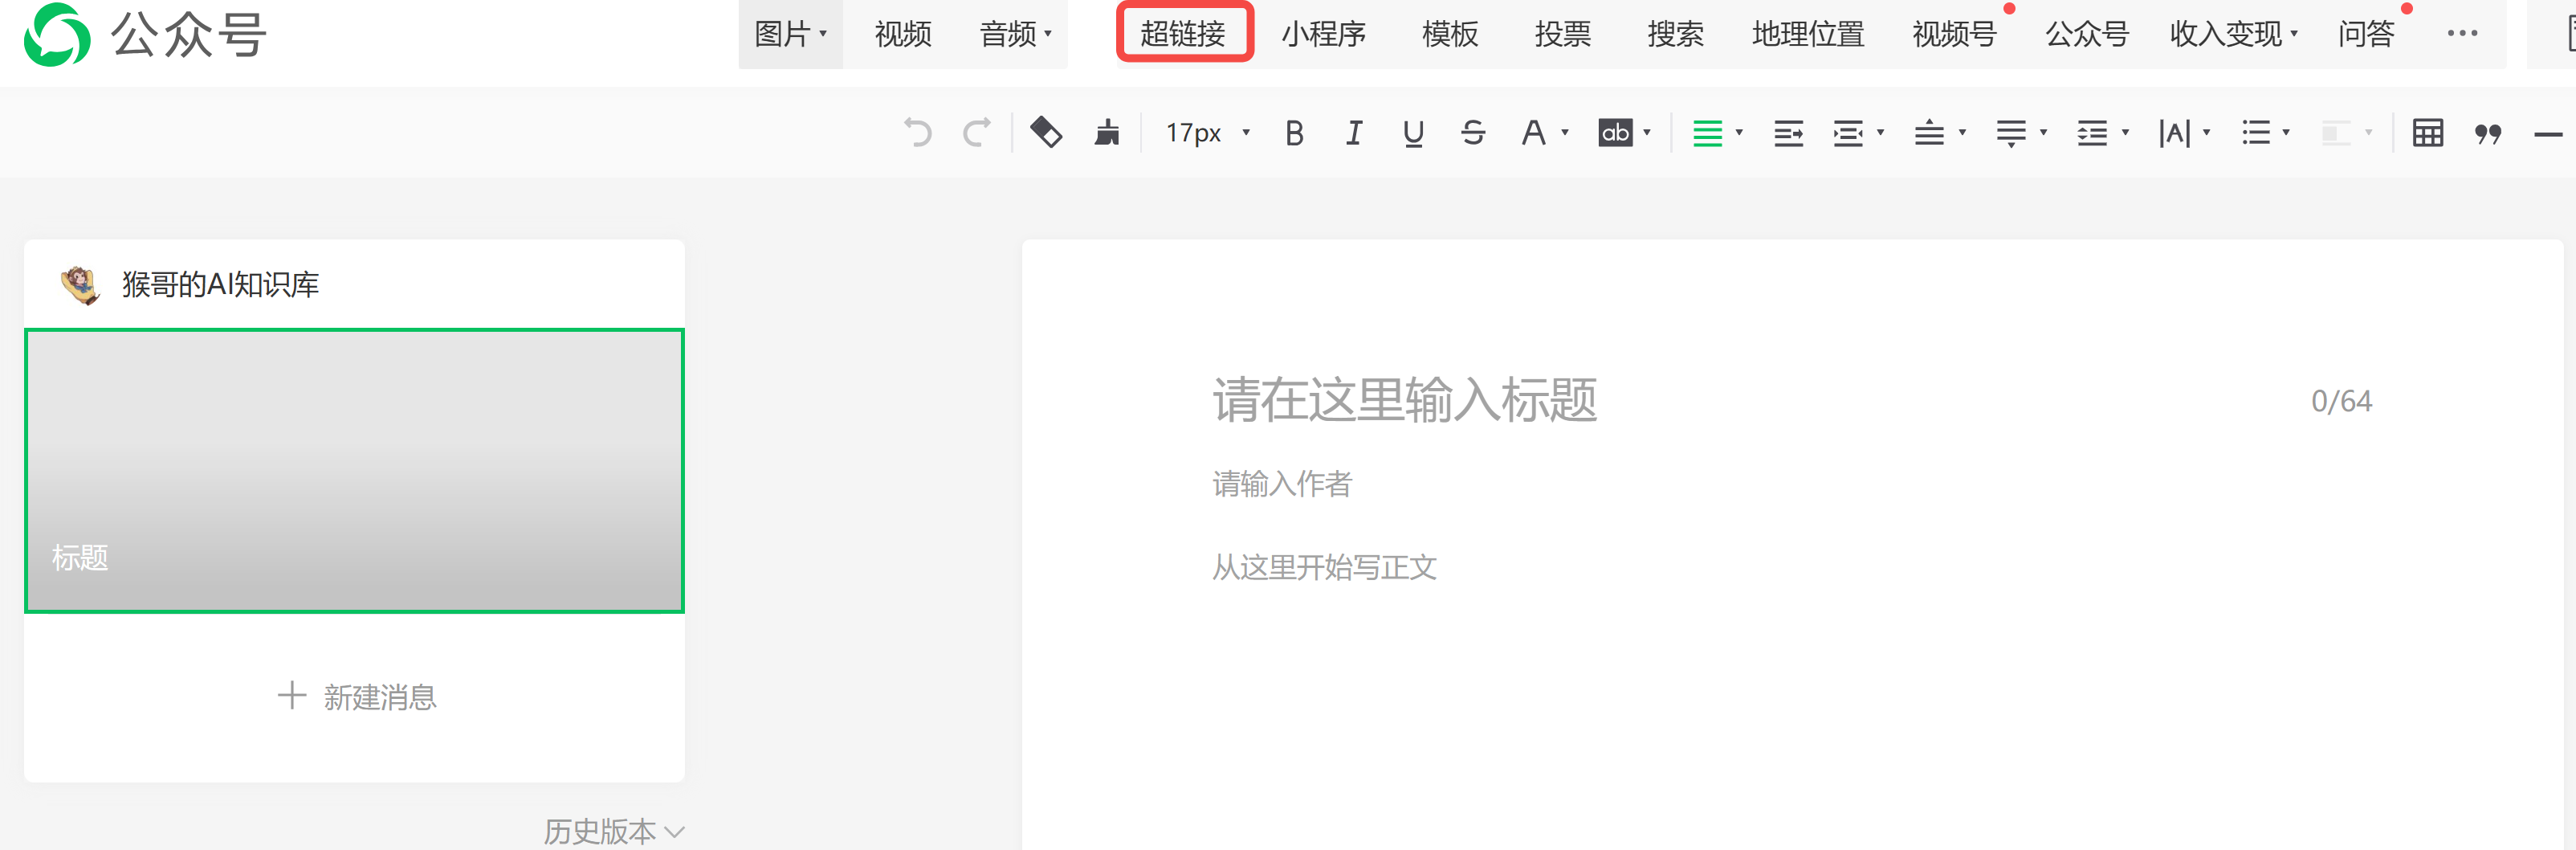Open the 视频号 option
The width and height of the screenshot is (2576, 850).
point(1955,34)
